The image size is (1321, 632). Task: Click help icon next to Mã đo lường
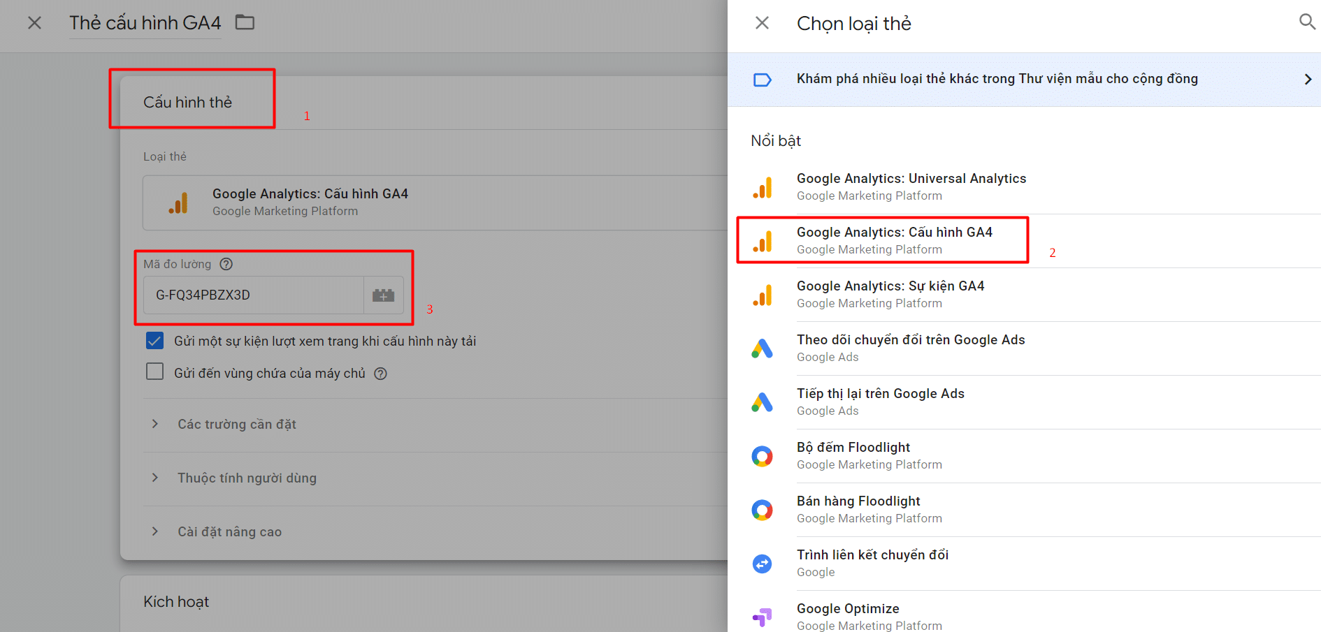(226, 264)
